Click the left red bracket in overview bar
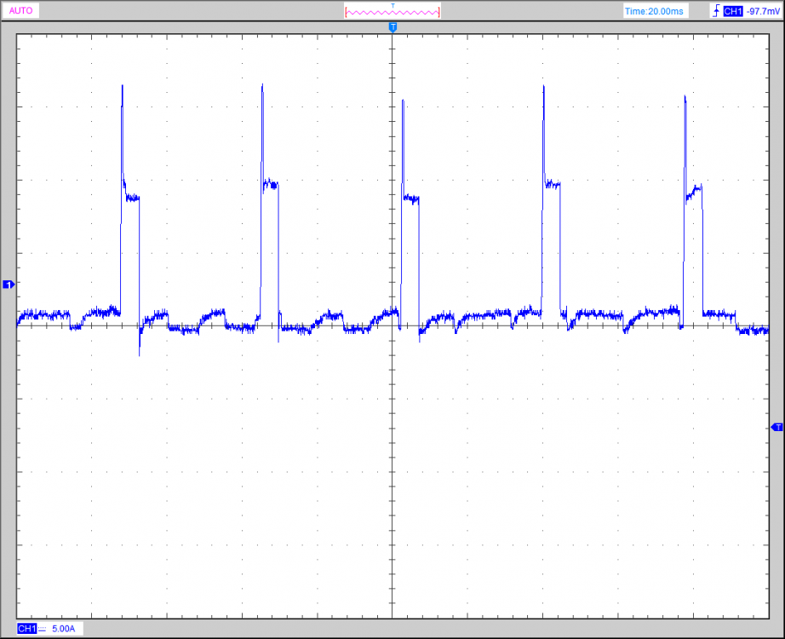 pos(347,12)
